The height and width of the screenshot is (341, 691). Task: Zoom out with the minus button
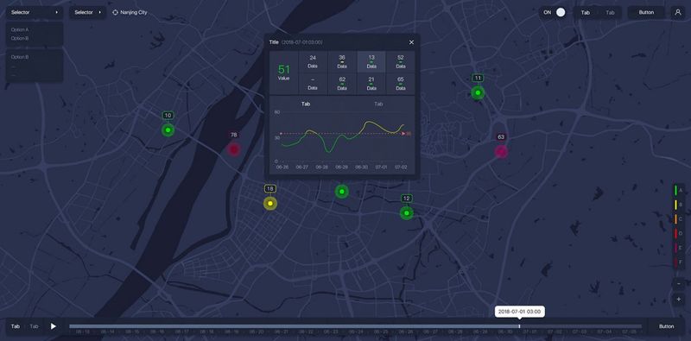678,283
